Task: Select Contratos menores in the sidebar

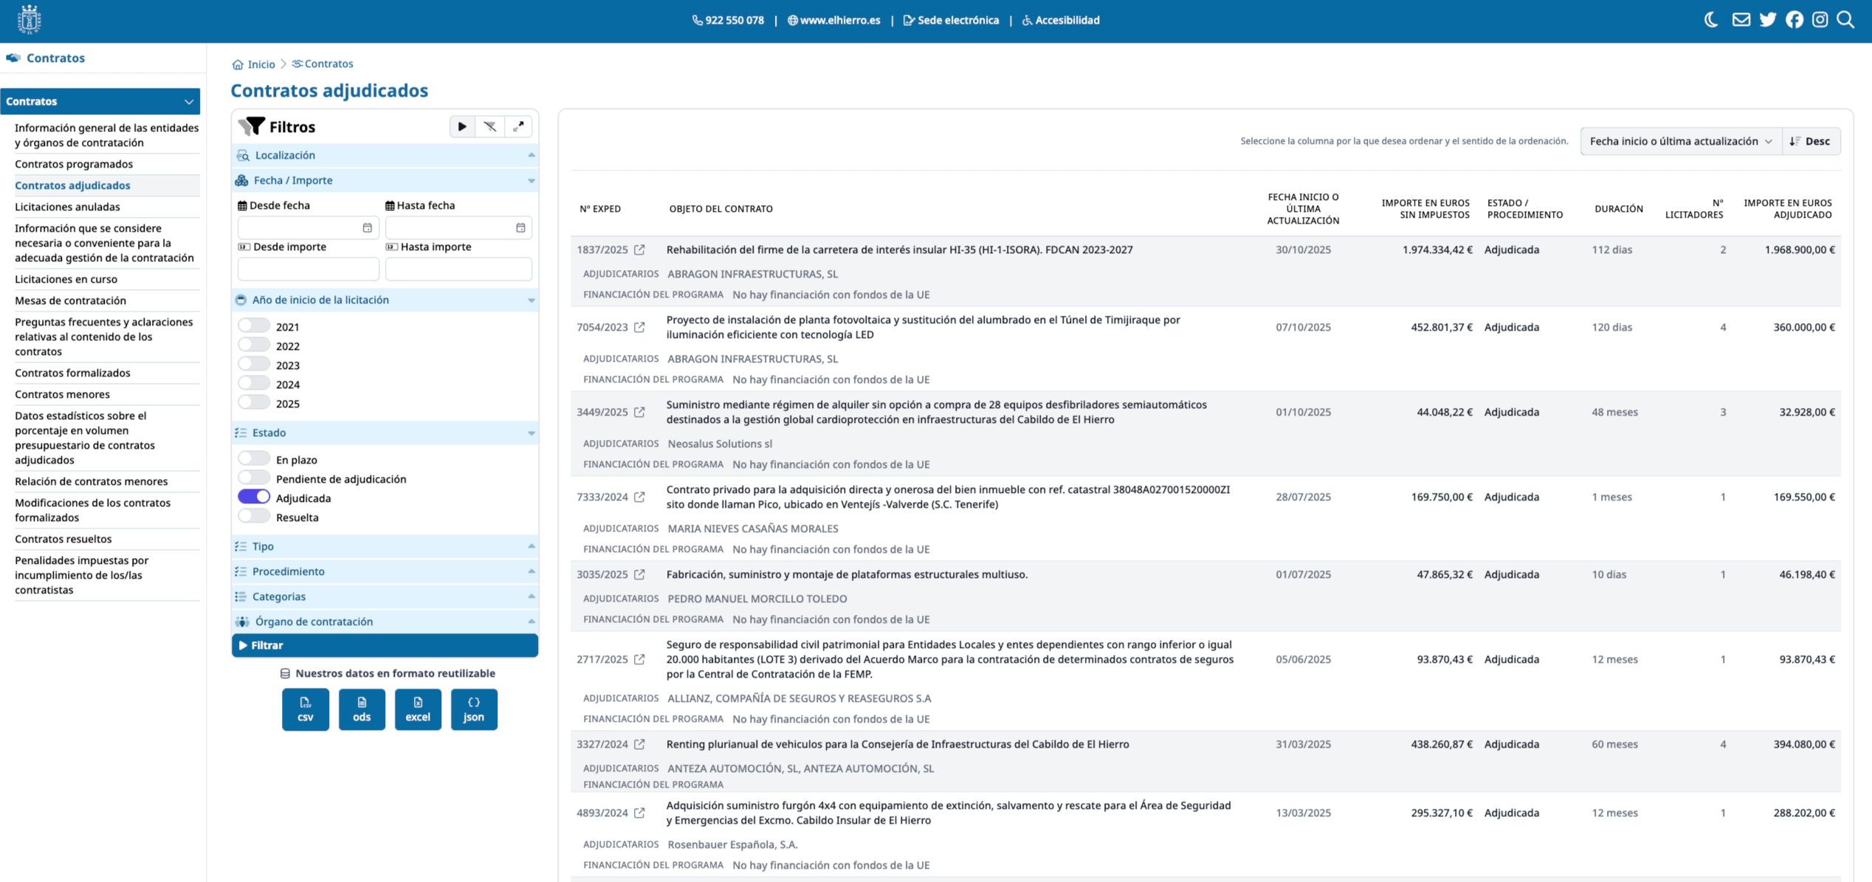Action: click(63, 394)
